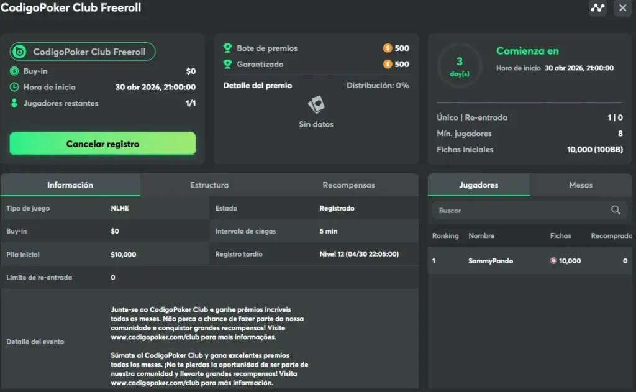Click the Bote de premios trophy icon
This screenshot has height=392, width=636.
[227, 48]
